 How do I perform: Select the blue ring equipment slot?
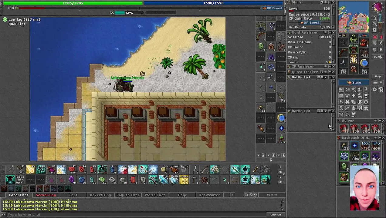pyautogui.click(x=364, y=63)
